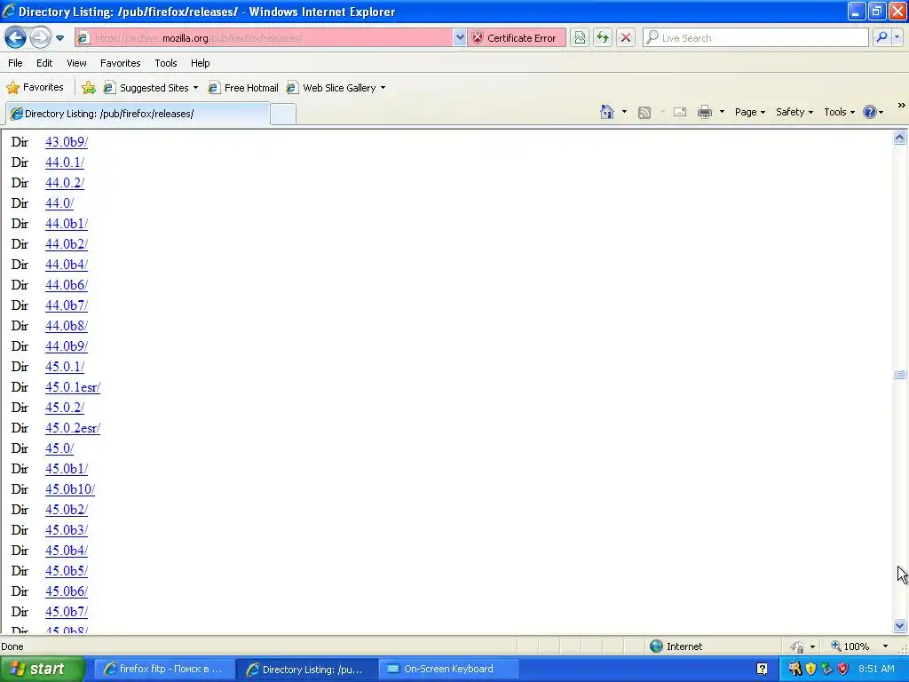Image resolution: width=909 pixels, height=682 pixels.
Task: Click the Read Mail icon
Action: tap(680, 112)
